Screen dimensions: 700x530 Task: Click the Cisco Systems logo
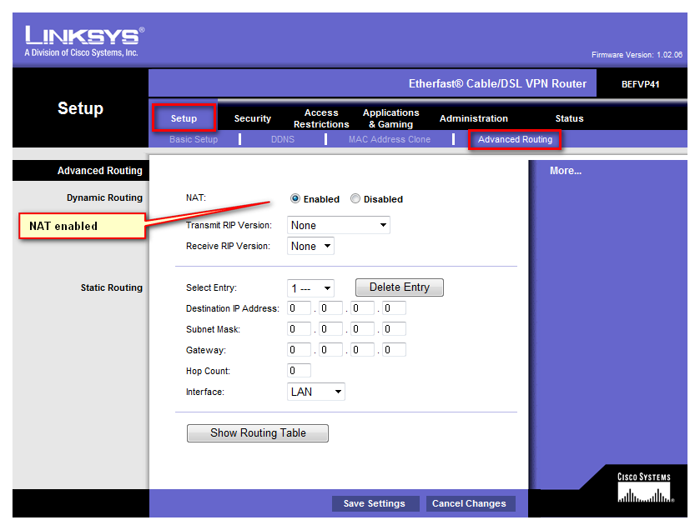643,489
